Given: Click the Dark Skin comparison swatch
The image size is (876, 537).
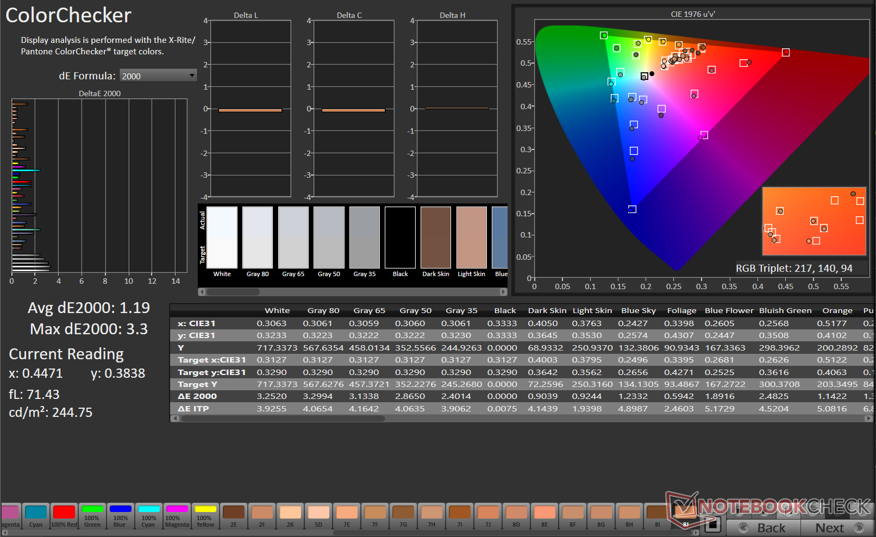Looking at the screenshot, I should [x=436, y=238].
